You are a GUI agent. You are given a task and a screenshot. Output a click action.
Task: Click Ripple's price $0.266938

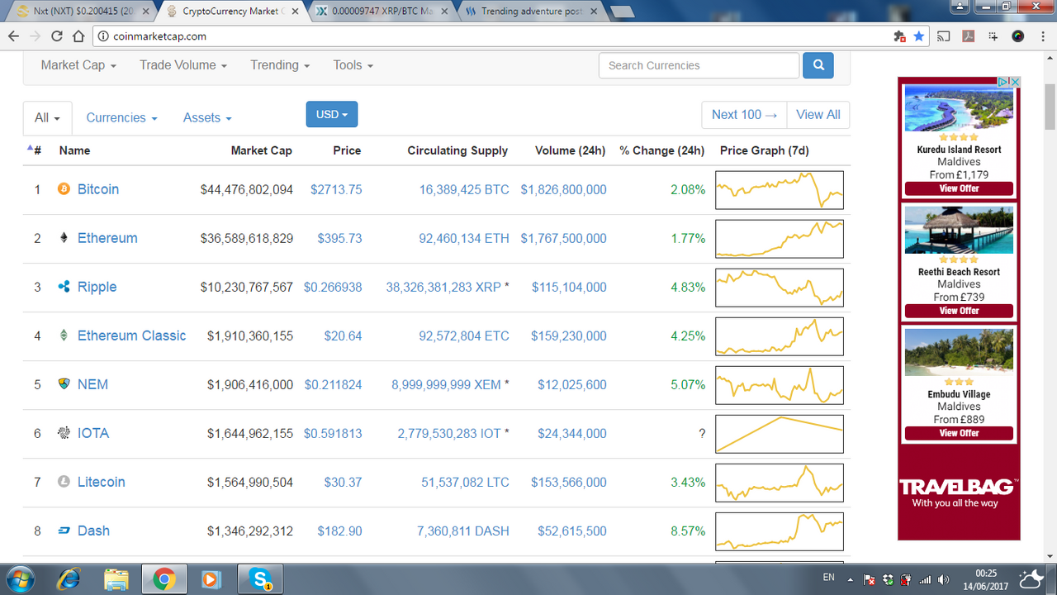(x=333, y=287)
